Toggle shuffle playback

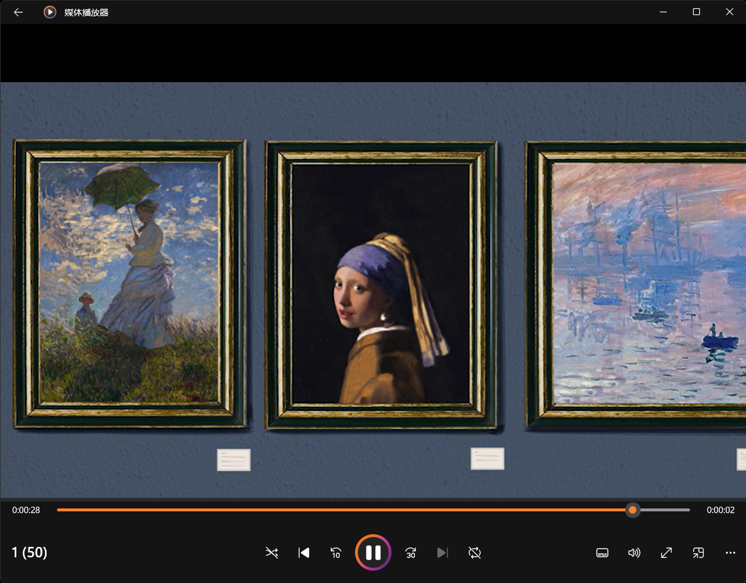click(x=272, y=553)
